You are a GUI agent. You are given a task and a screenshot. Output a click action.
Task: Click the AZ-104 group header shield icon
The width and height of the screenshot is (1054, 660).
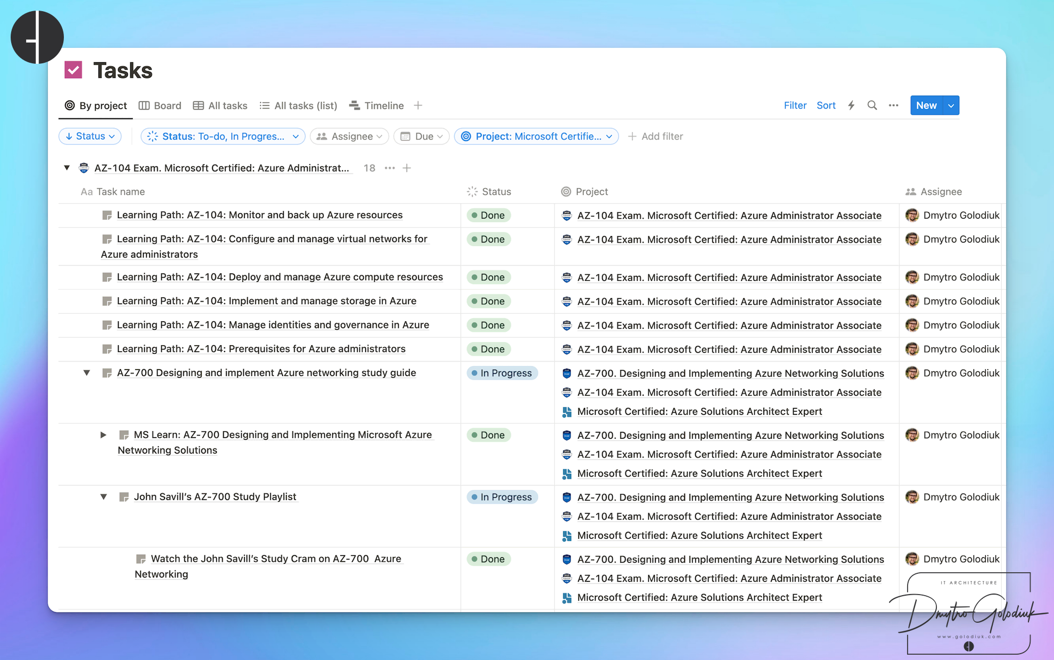84,168
